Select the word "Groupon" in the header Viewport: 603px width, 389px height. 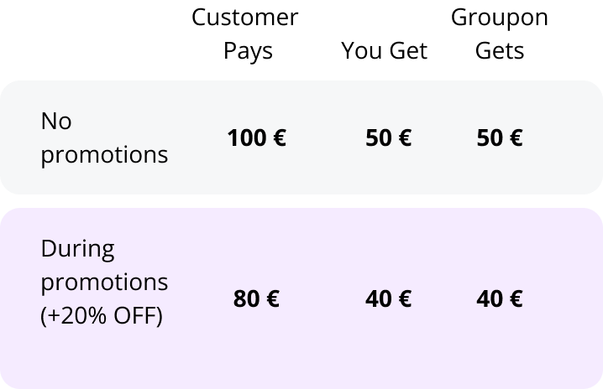[x=500, y=18]
